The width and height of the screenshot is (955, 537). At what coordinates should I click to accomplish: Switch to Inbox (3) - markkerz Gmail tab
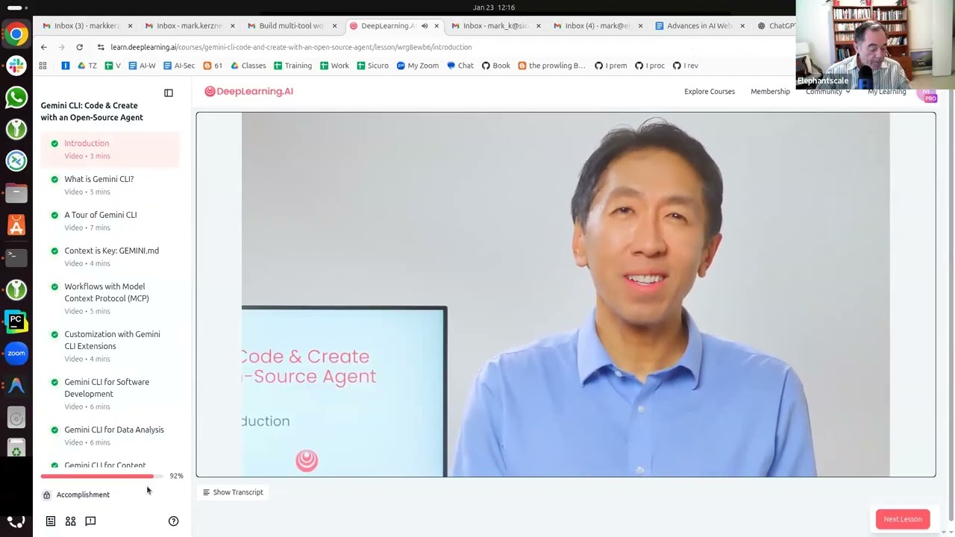(x=87, y=26)
